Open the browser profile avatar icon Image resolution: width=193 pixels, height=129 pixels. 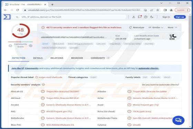[171, 10]
